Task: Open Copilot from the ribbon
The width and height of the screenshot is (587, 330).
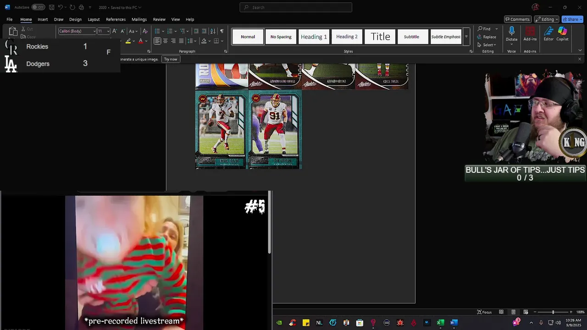Action: [562, 34]
